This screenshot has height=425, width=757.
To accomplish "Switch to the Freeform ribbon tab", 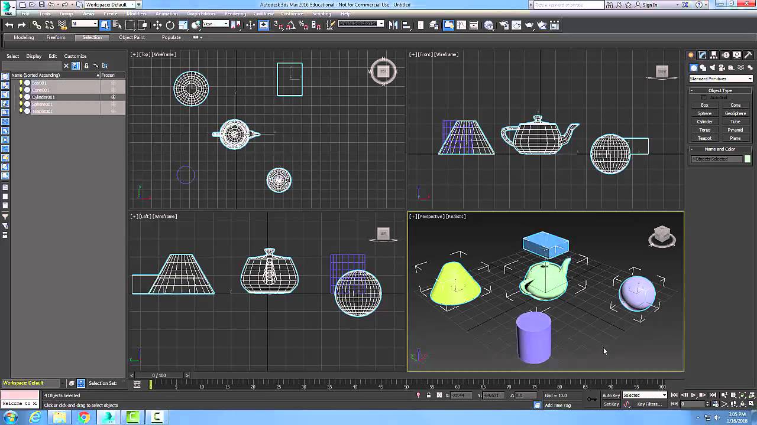I will click(56, 37).
